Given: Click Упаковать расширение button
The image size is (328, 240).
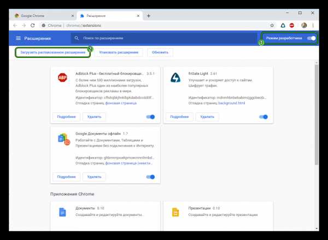Looking at the screenshot, I should pos(119,52).
